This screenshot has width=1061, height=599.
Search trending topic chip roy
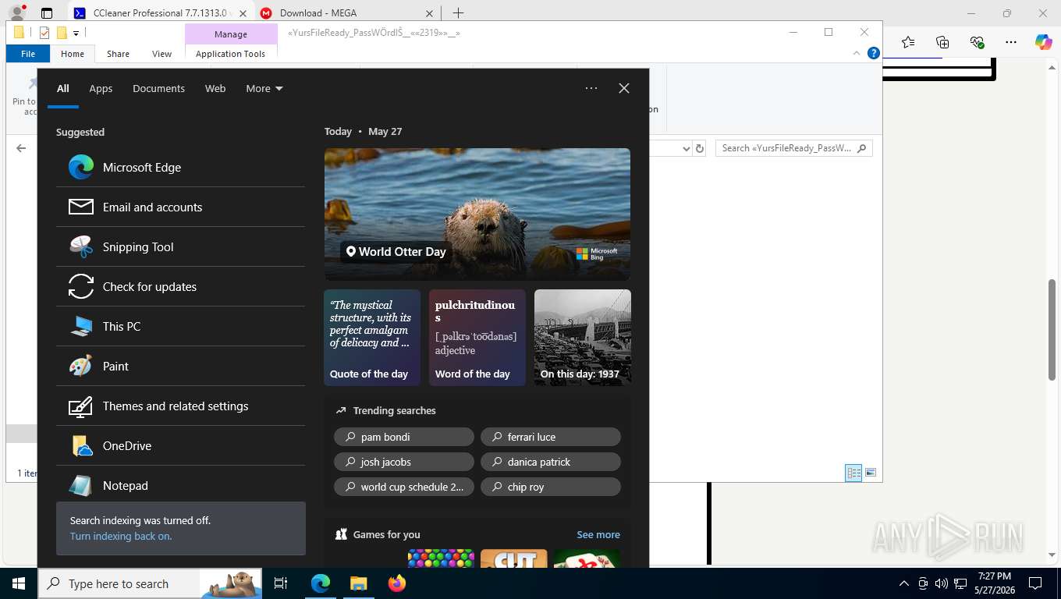click(551, 487)
